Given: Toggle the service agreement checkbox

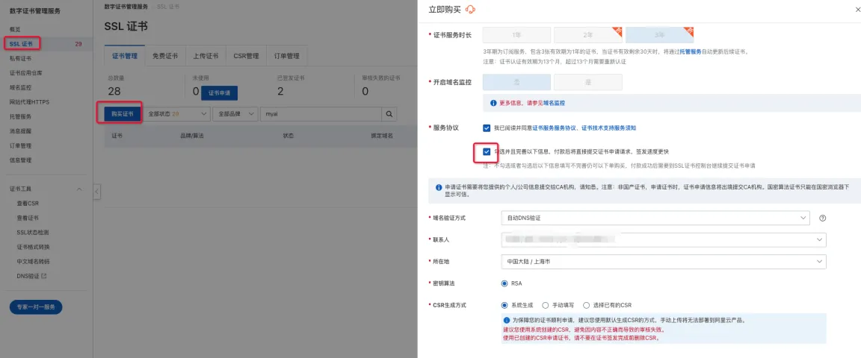Looking at the screenshot, I should tap(487, 128).
